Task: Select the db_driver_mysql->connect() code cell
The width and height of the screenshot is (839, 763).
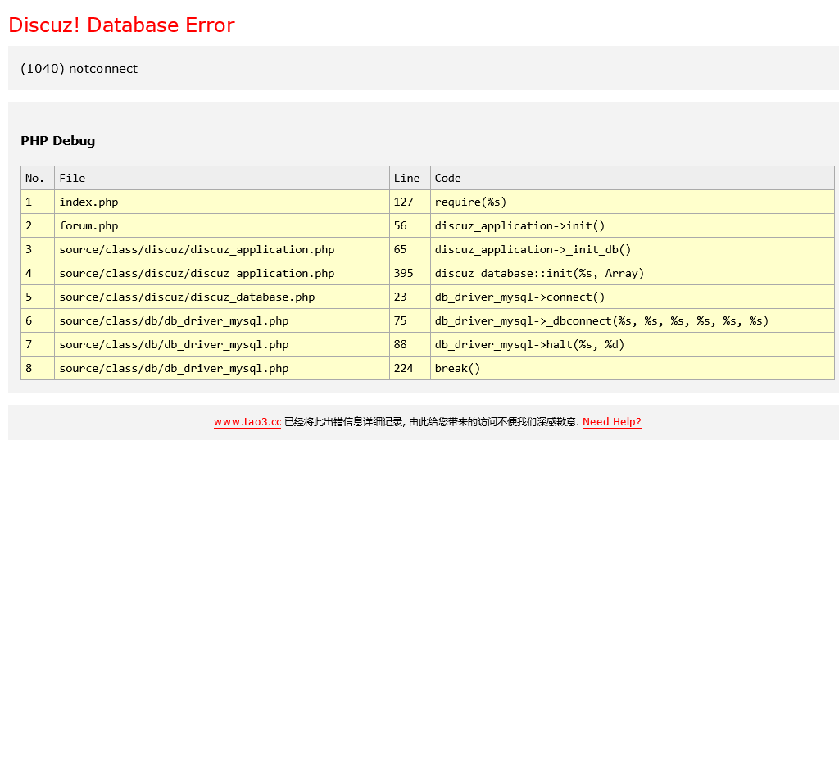Action: [x=519, y=297]
